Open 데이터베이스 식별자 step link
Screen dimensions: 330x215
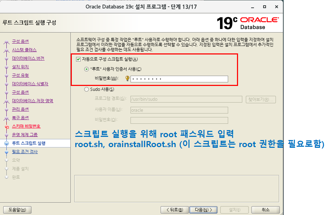[30, 84]
